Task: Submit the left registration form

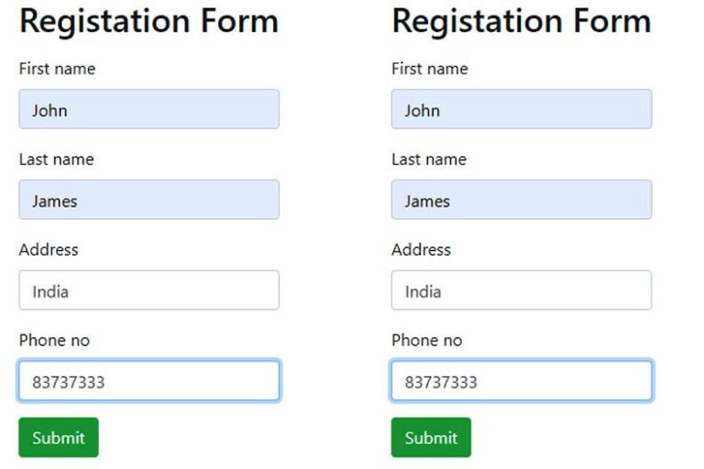Action: (x=59, y=438)
